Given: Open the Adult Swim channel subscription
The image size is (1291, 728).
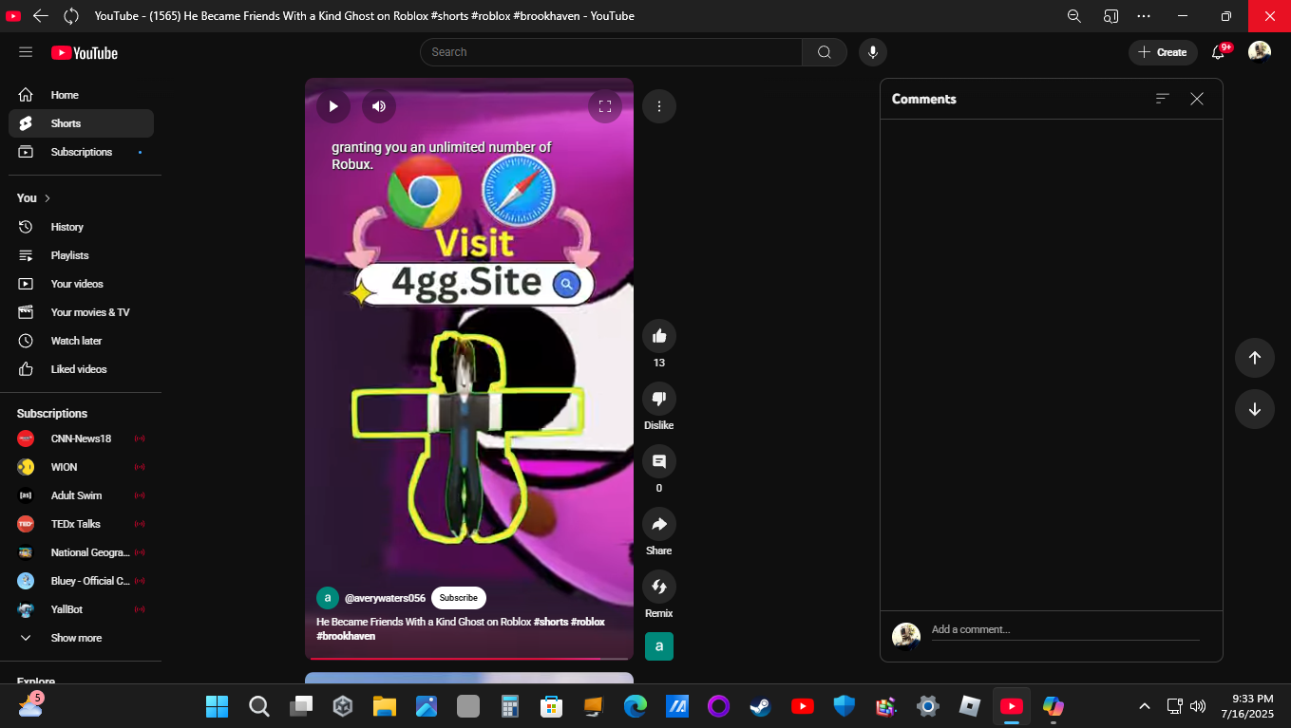Looking at the screenshot, I should (81, 495).
